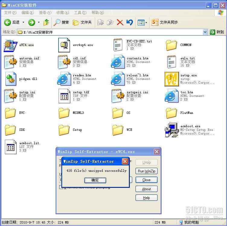The image size is (227, 226).
Task: Select the eula.txt file
Action: [171, 62]
